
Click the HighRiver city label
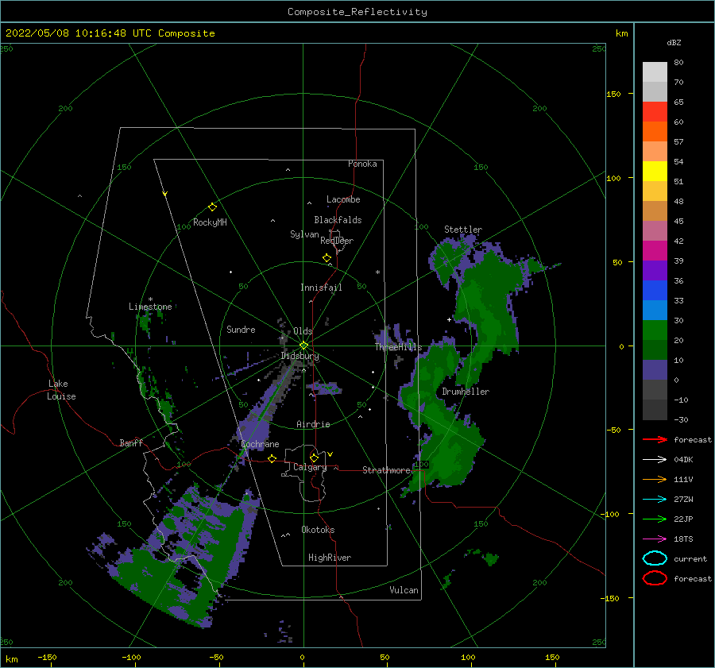330,558
